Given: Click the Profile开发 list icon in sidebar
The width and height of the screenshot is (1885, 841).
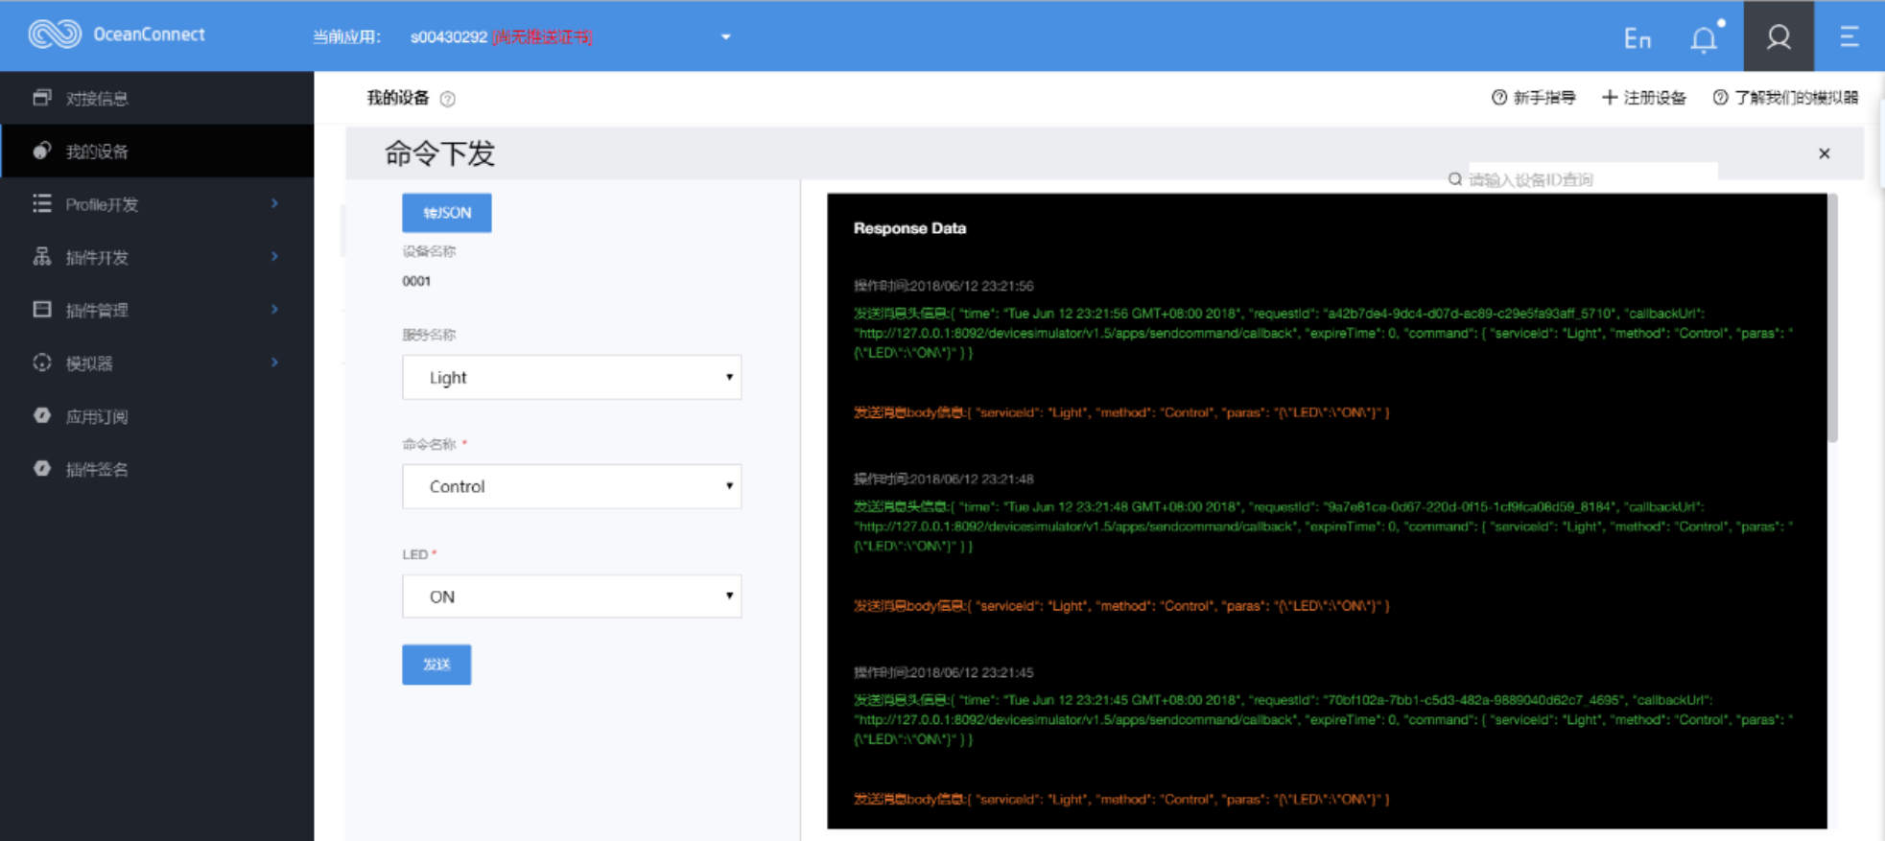Looking at the screenshot, I should pos(42,203).
